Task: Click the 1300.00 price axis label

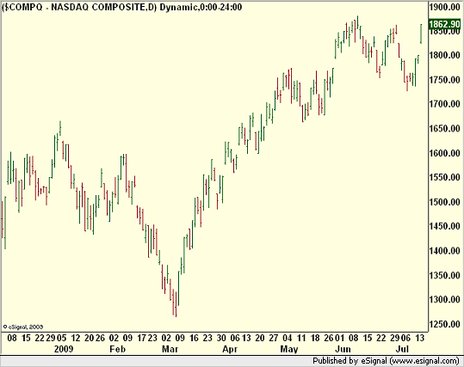Action: click(445, 300)
